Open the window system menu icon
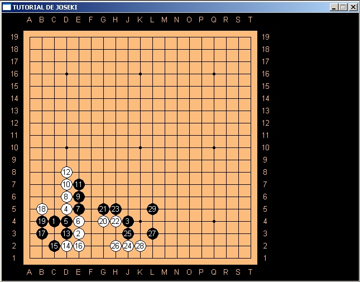 [x=7, y=7]
